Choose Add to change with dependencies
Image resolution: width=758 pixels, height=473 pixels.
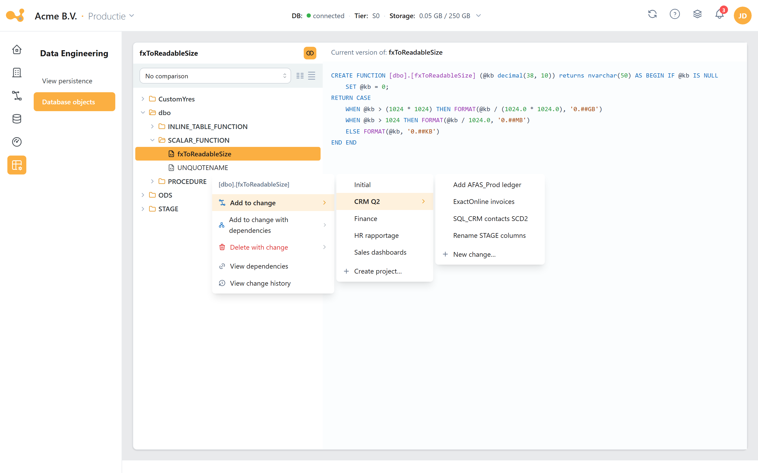(273, 225)
